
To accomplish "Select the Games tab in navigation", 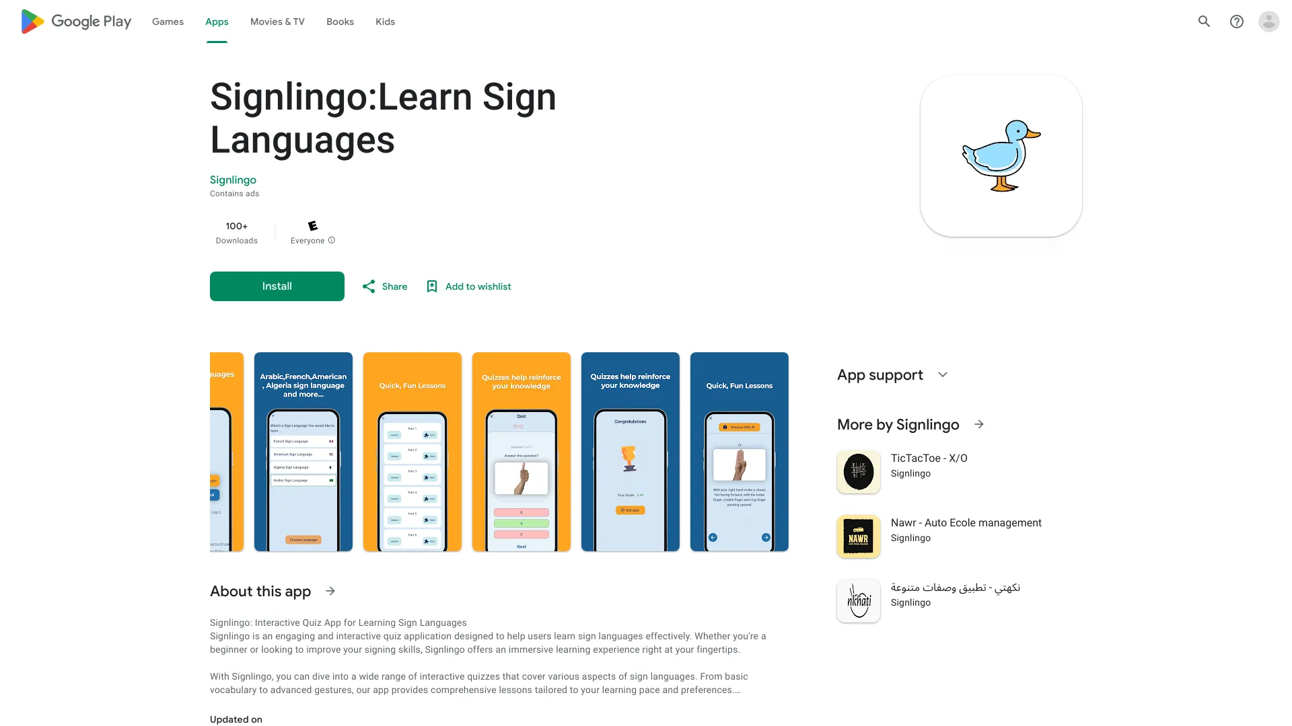I will 166,22.
